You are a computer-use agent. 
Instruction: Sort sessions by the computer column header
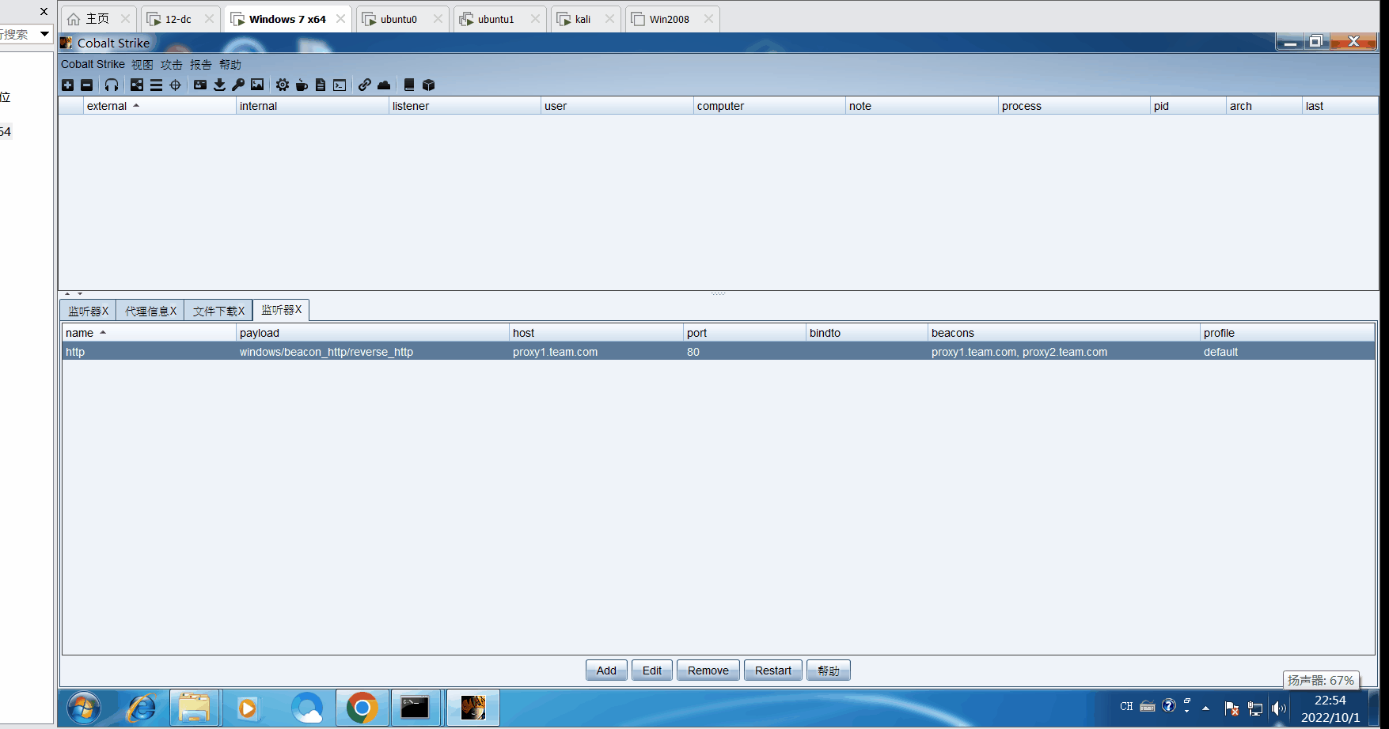pos(769,106)
